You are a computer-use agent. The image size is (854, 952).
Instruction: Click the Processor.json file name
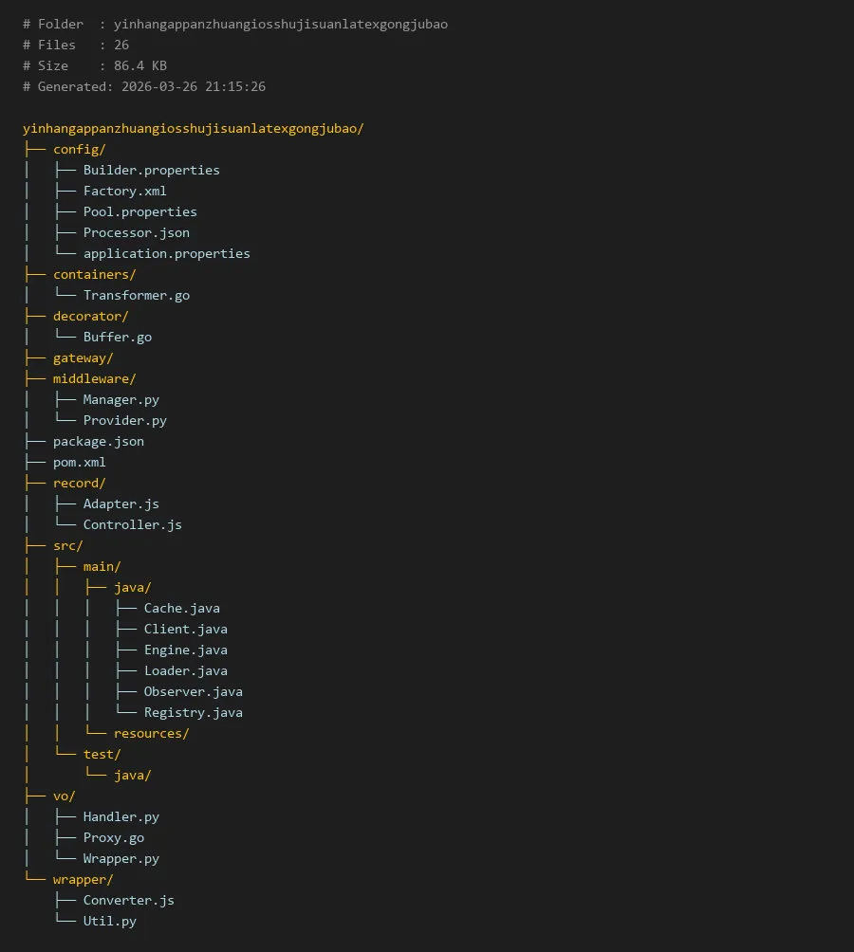(x=136, y=232)
